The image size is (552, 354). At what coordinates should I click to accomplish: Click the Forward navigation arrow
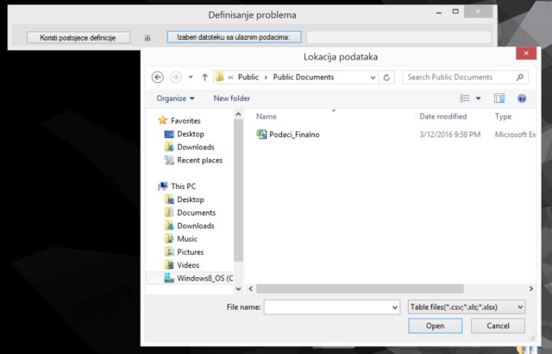tap(175, 77)
